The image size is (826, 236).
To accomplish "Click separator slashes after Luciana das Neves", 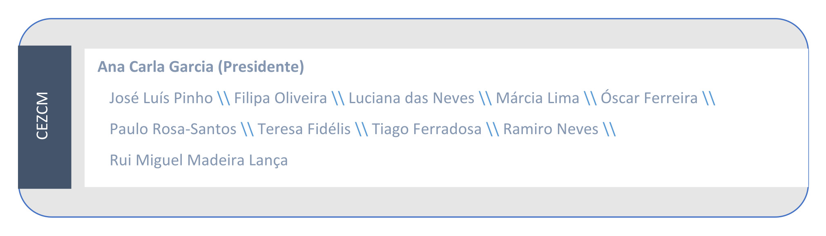I will [485, 98].
